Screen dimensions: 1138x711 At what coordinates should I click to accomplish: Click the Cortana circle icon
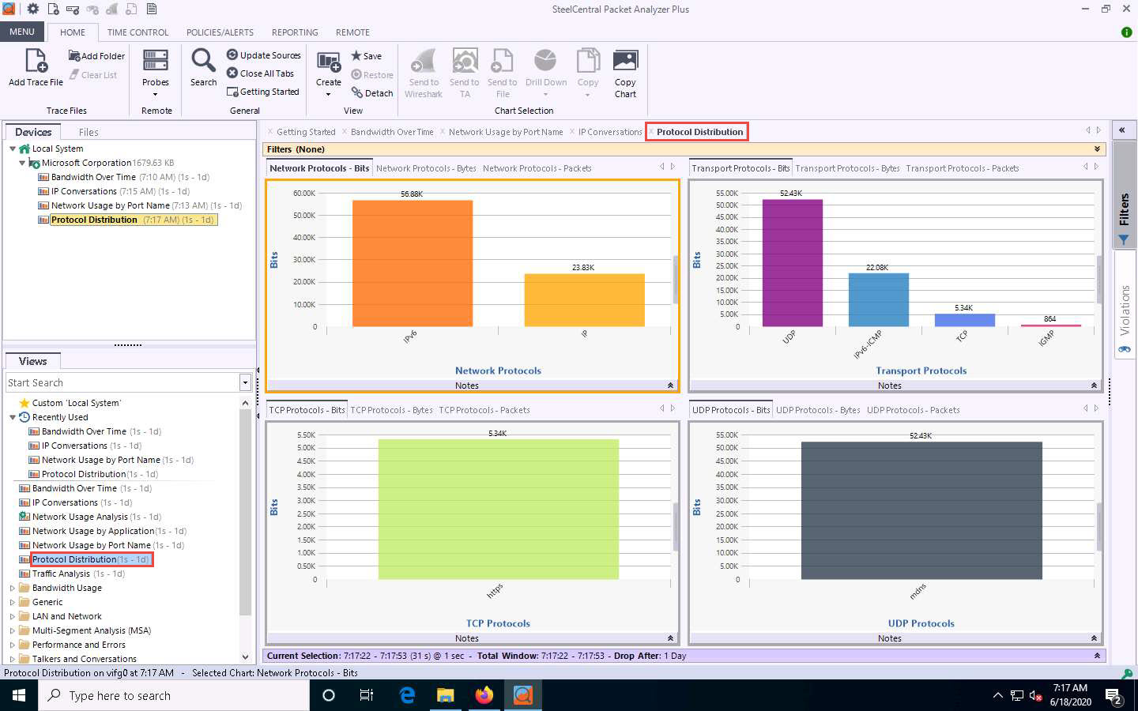click(329, 695)
